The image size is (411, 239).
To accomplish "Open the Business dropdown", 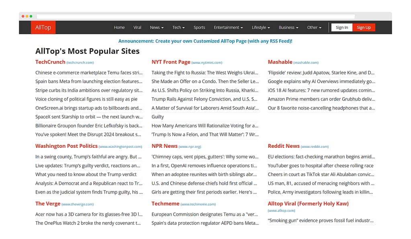I will [x=288, y=27].
